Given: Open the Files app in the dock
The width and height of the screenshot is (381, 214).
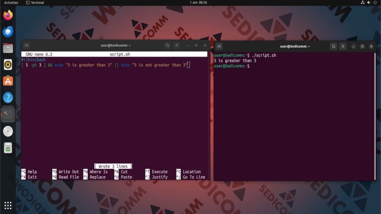Looking at the screenshot, I should (7, 48).
